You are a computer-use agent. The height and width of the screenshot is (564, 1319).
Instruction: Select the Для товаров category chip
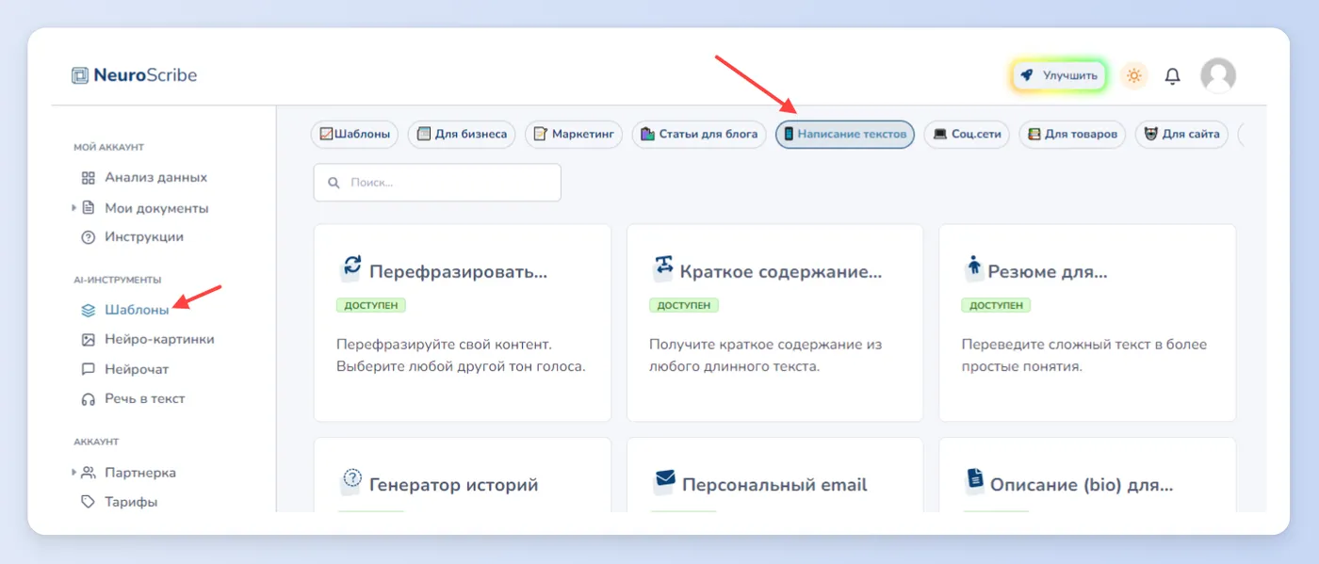(x=1072, y=135)
